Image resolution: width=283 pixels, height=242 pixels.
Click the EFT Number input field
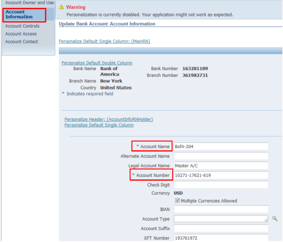tap(221, 238)
